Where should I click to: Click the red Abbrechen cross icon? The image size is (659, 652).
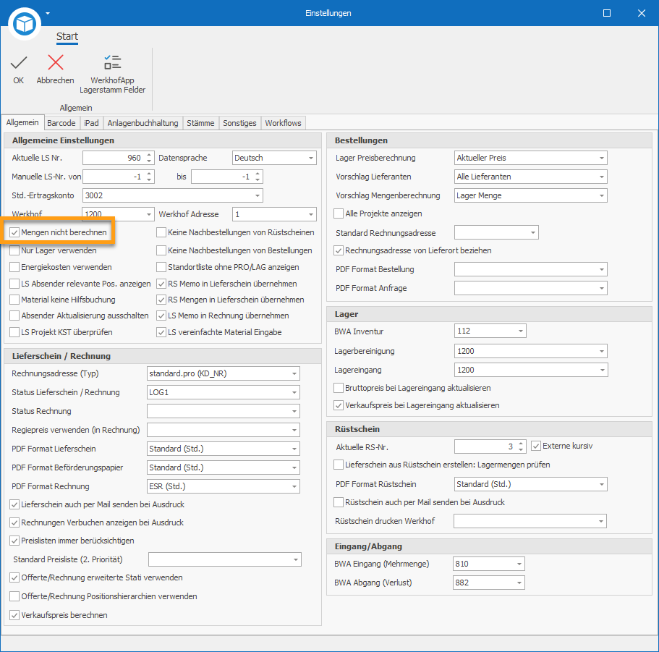click(56, 63)
